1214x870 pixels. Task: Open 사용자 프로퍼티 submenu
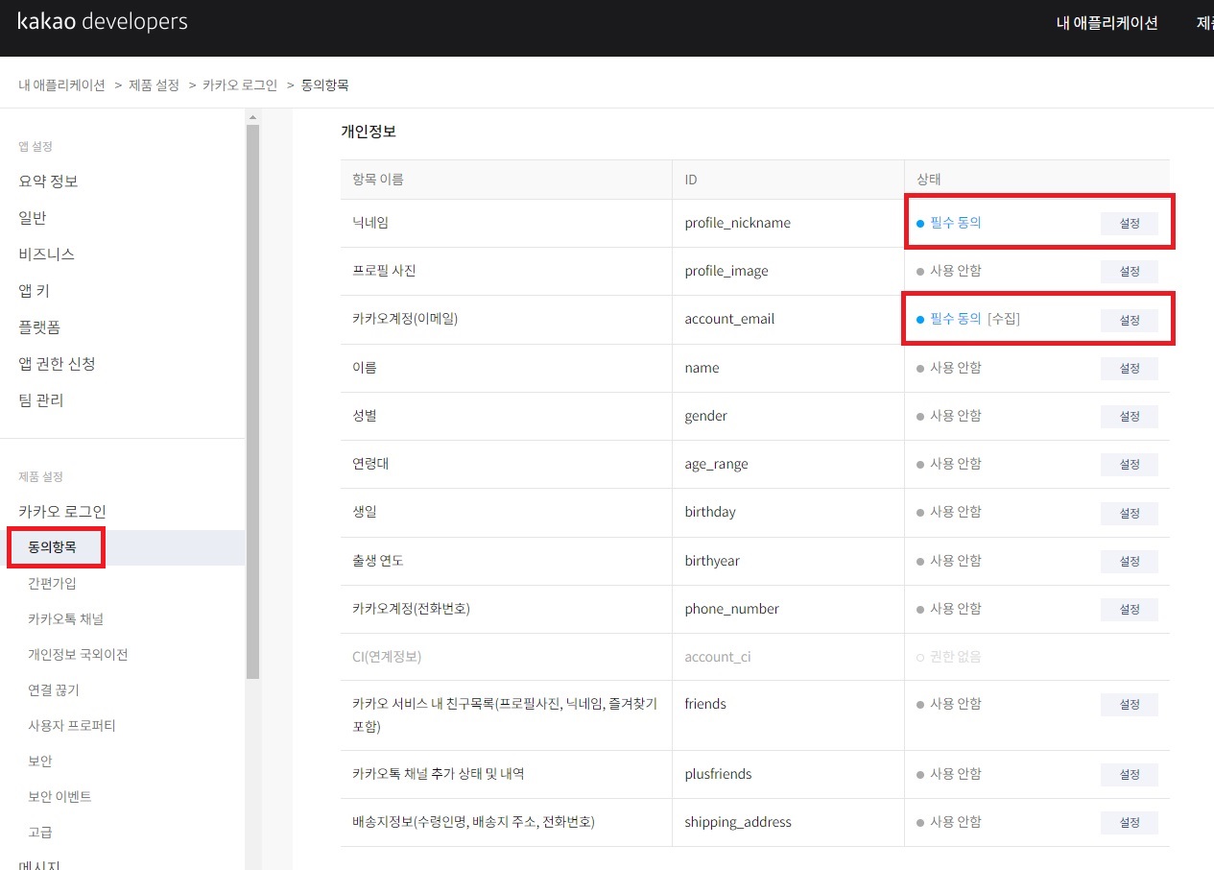pos(72,725)
